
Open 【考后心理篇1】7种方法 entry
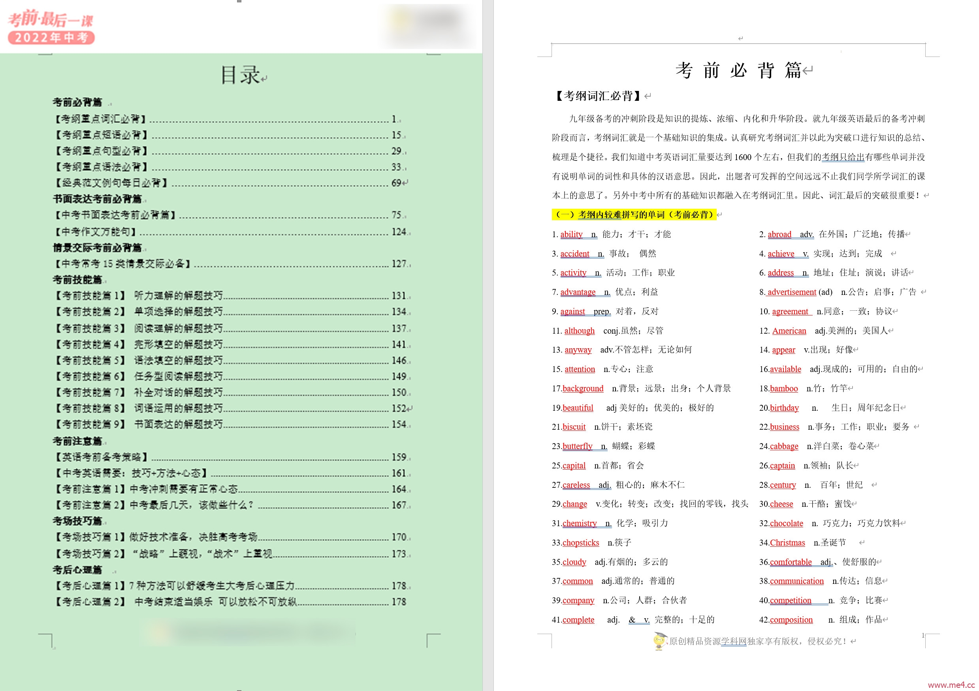coord(231,586)
